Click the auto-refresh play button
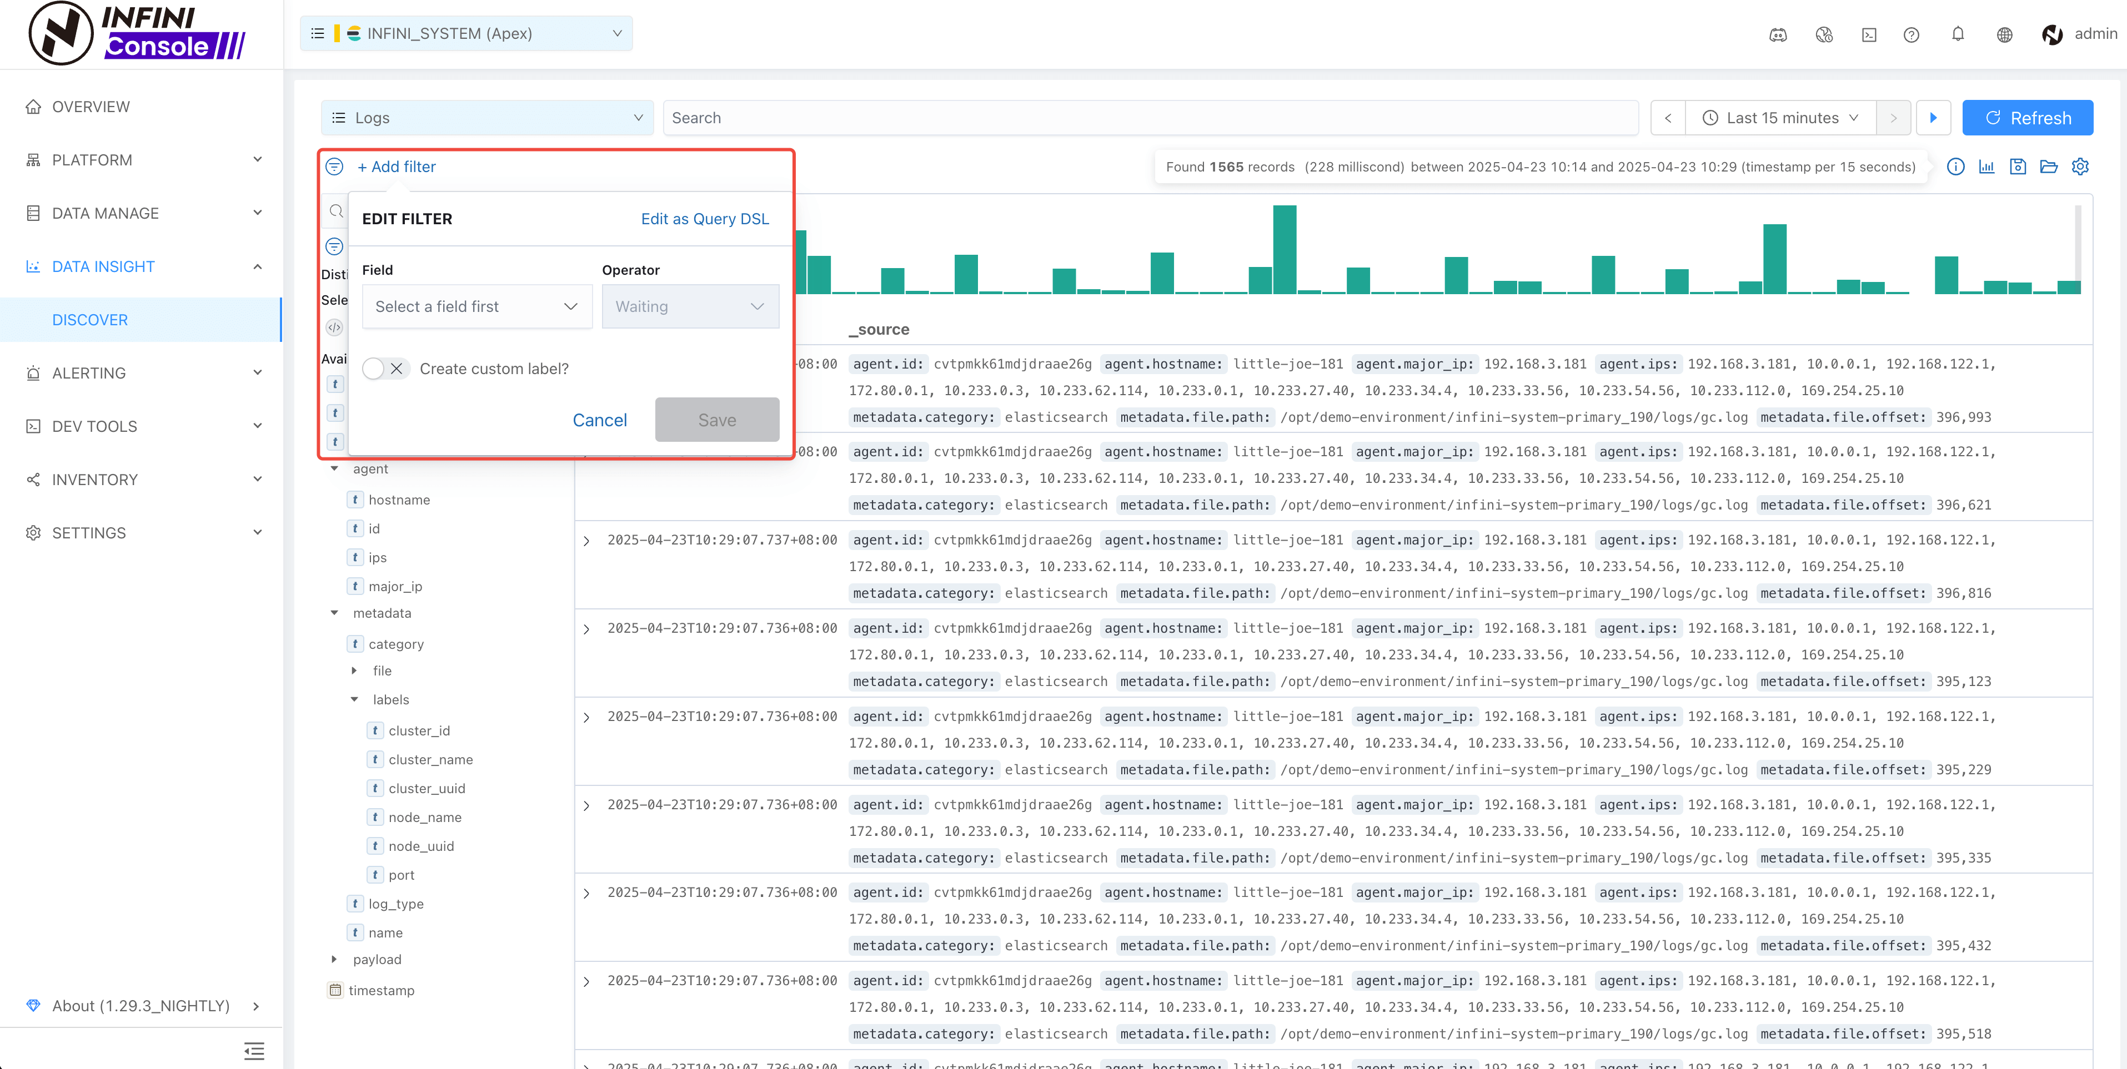 click(x=1933, y=118)
